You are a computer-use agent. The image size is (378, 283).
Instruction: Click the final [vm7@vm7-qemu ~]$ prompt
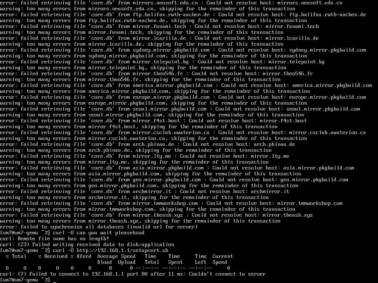[x=25, y=280]
